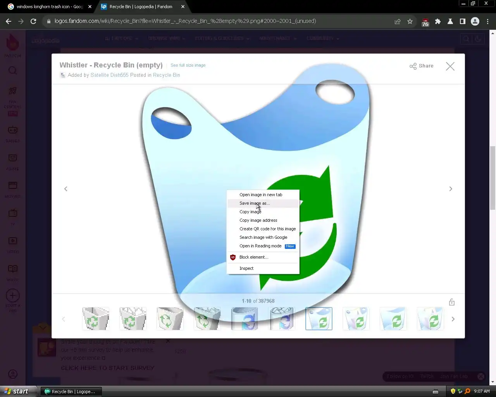Choose 'Inspect' in context menu
Viewport: 496px width, 397px height.
pyautogui.click(x=263, y=268)
